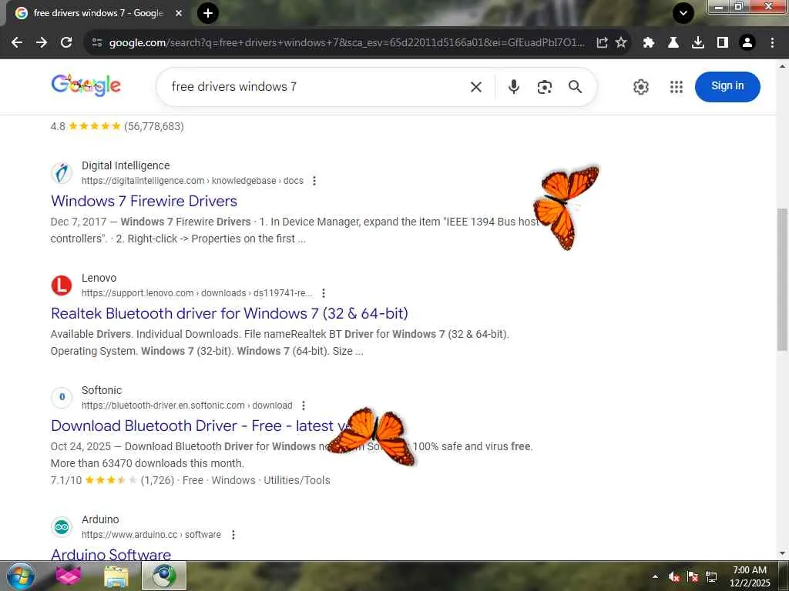Click the Arduino site favicon
The width and height of the screenshot is (789, 591).
pyautogui.click(x=62, y=527)
